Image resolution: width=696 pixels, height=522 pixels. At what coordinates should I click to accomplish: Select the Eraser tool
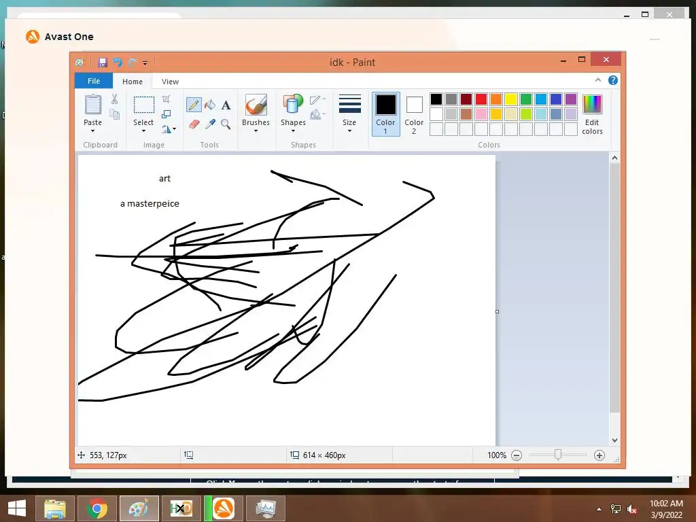click(x=194, y=124)
